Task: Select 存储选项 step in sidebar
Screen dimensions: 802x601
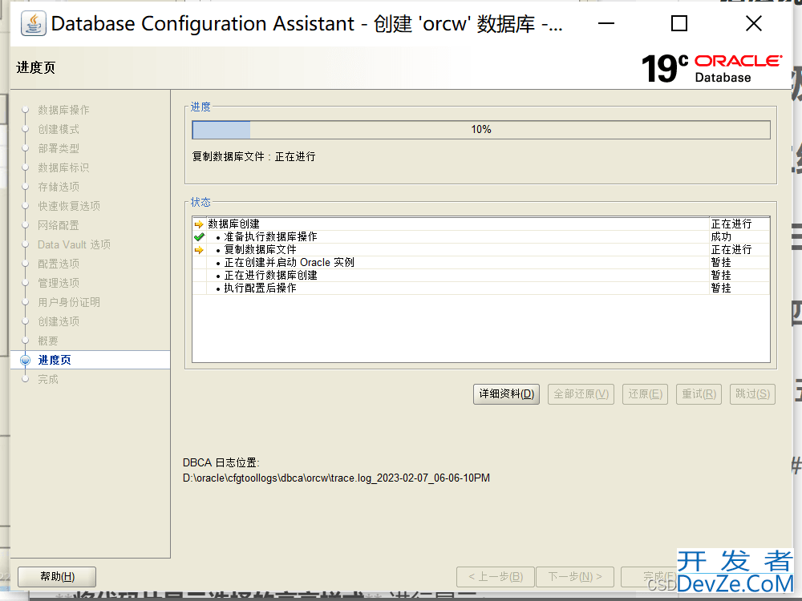Action: [59, 187]
